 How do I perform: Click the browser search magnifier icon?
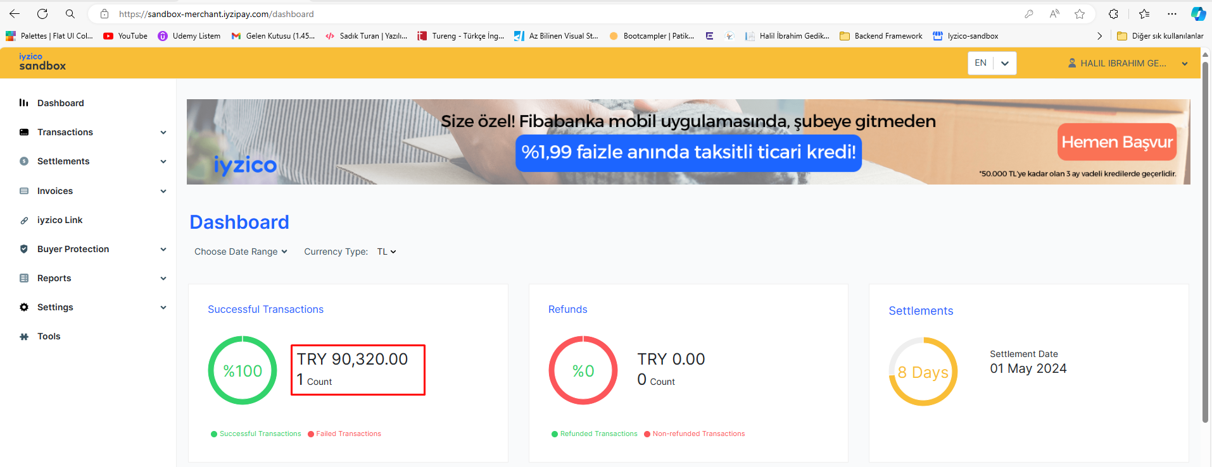(x=70, y=14)
